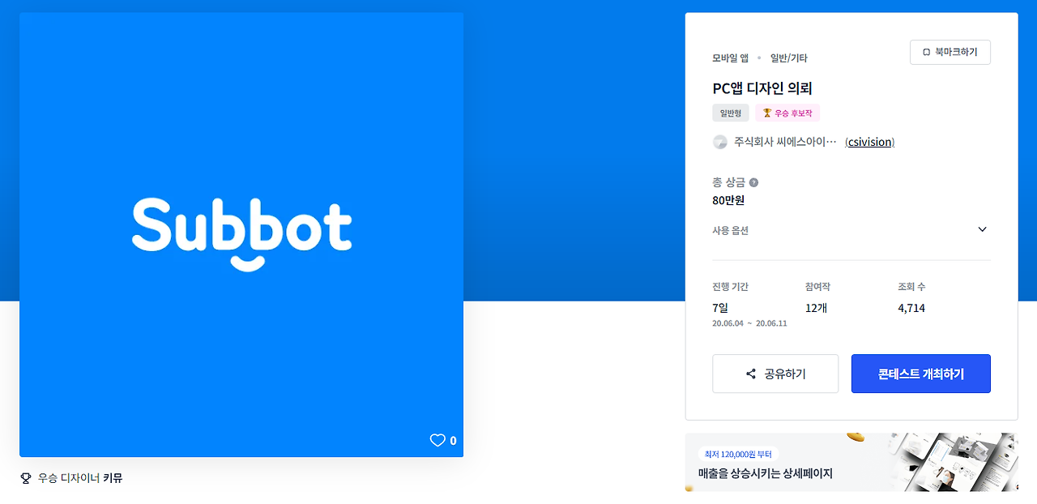The width and height of the screenshot is (1037, 504).
Task: Click the 콘테스트 개최하기 button
Action: [x=921, y=374]
